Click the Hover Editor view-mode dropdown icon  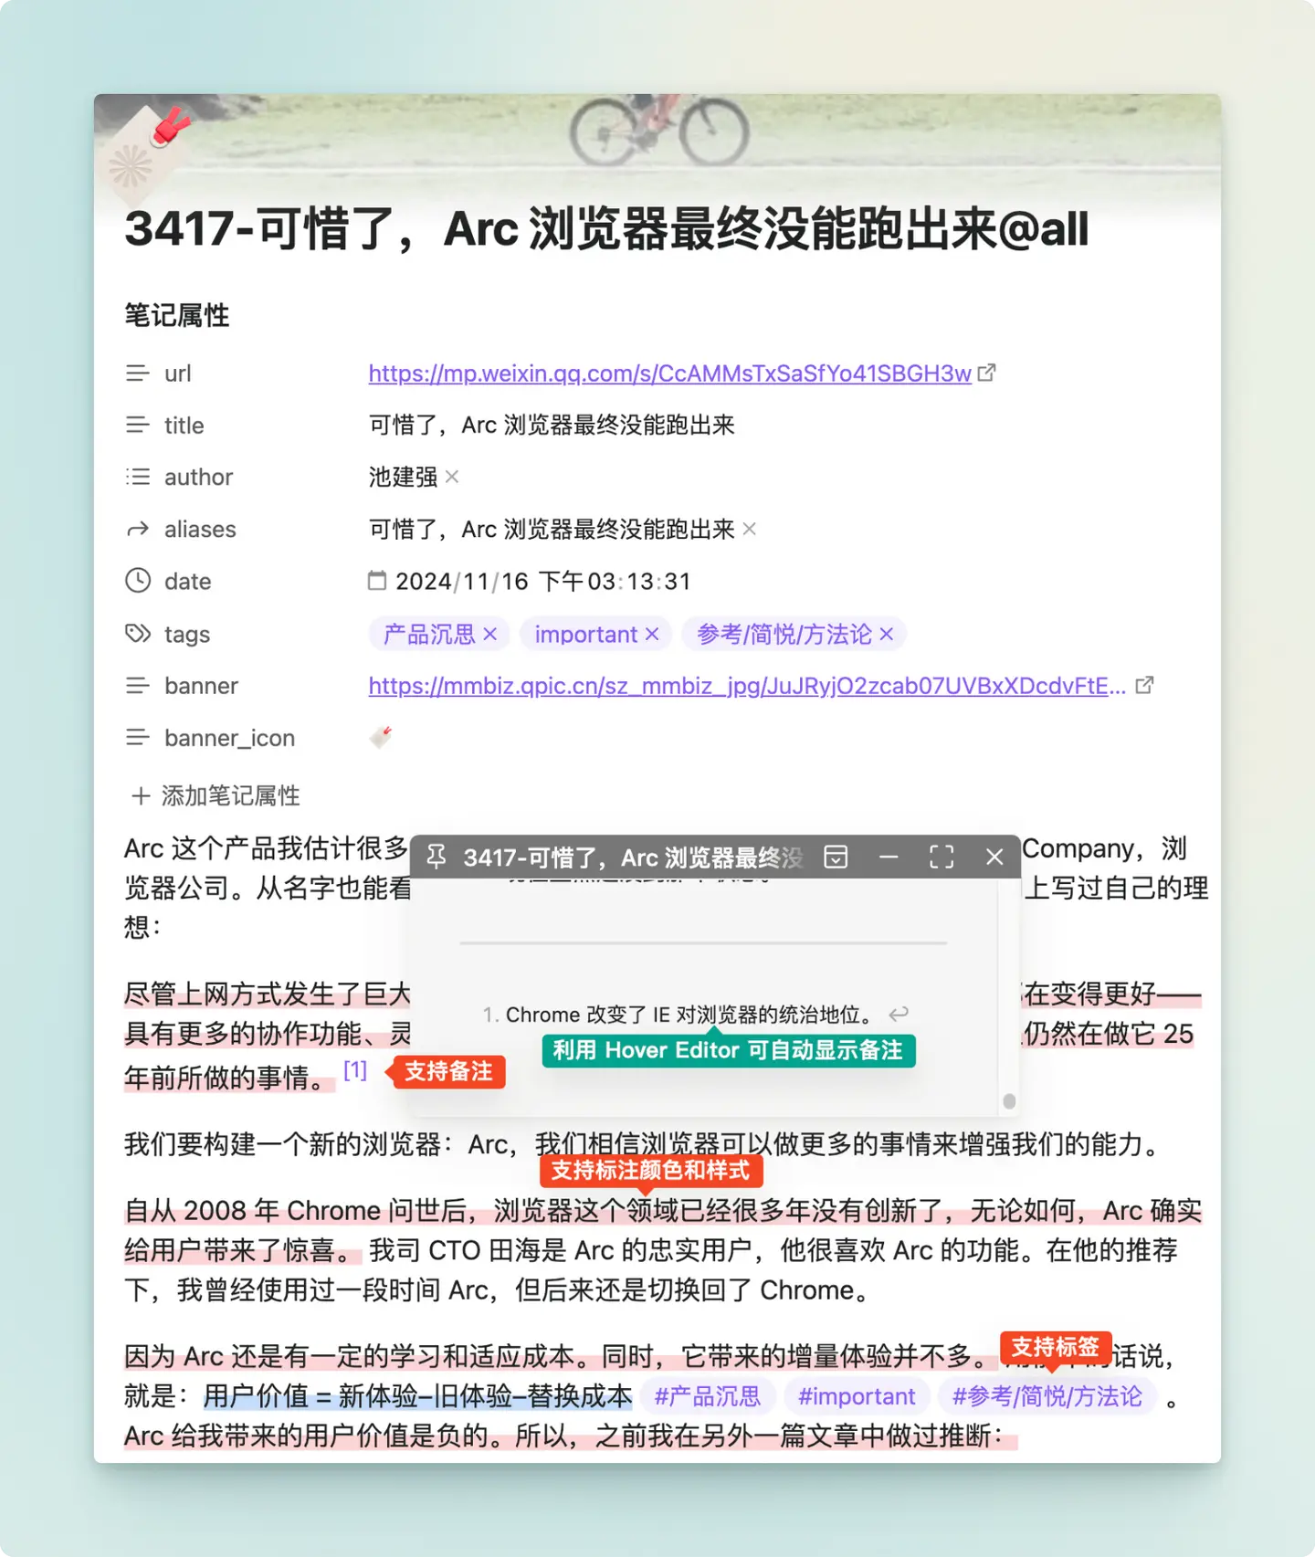point(836,857)
